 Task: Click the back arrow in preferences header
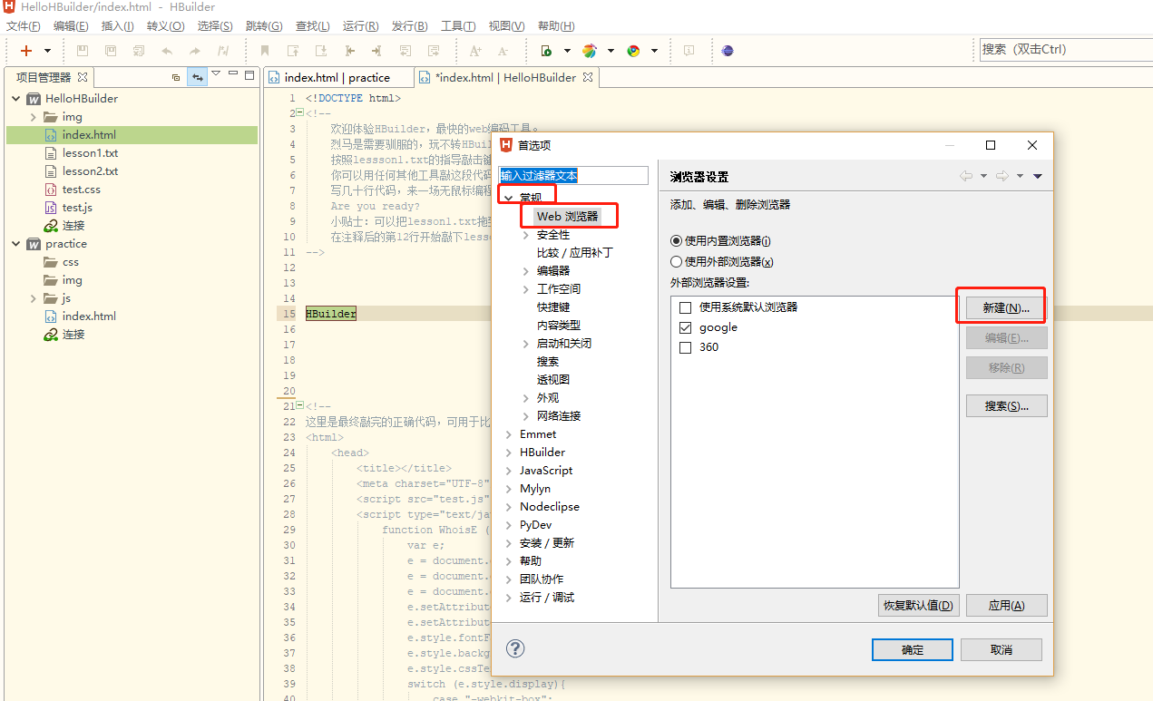967,176
